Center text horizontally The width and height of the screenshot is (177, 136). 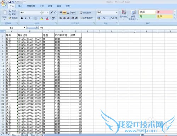pos(64,18)
